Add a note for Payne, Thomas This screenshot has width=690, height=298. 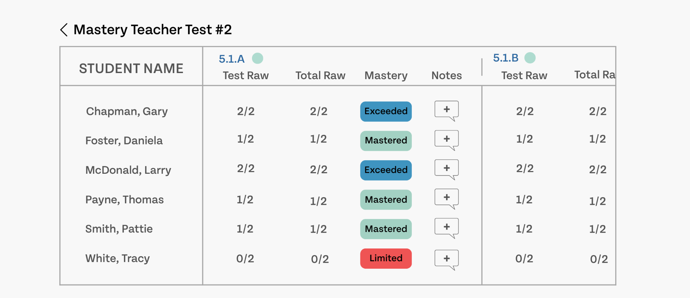click(446, 198)
